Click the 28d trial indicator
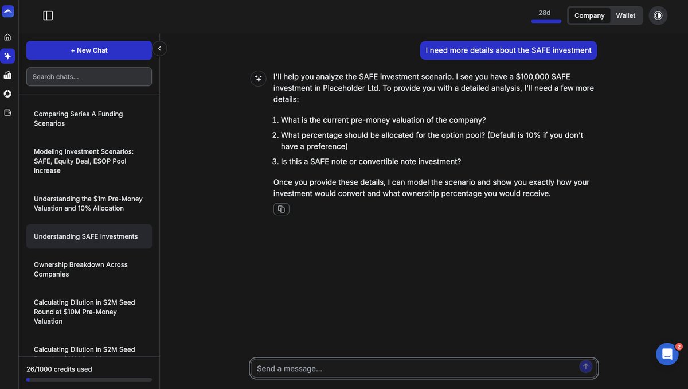688x389 pixels. point(546,16)
